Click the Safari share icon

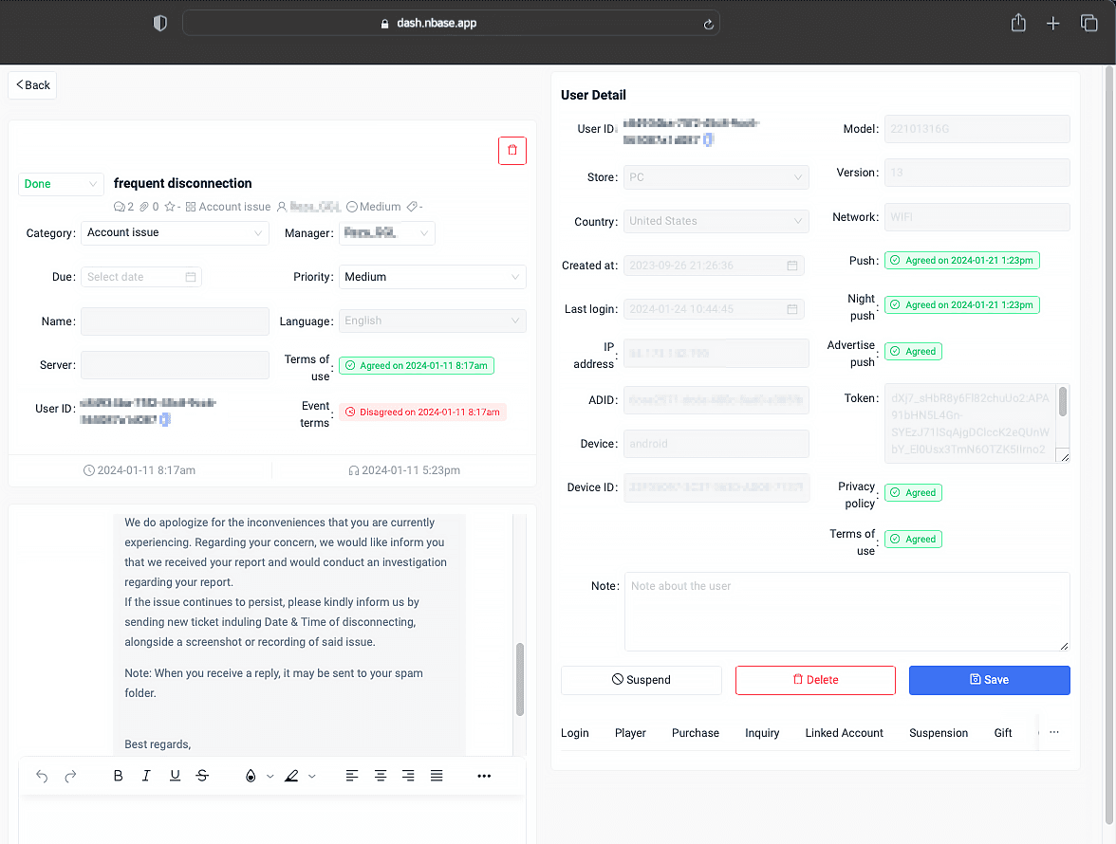click(1018, 24)
